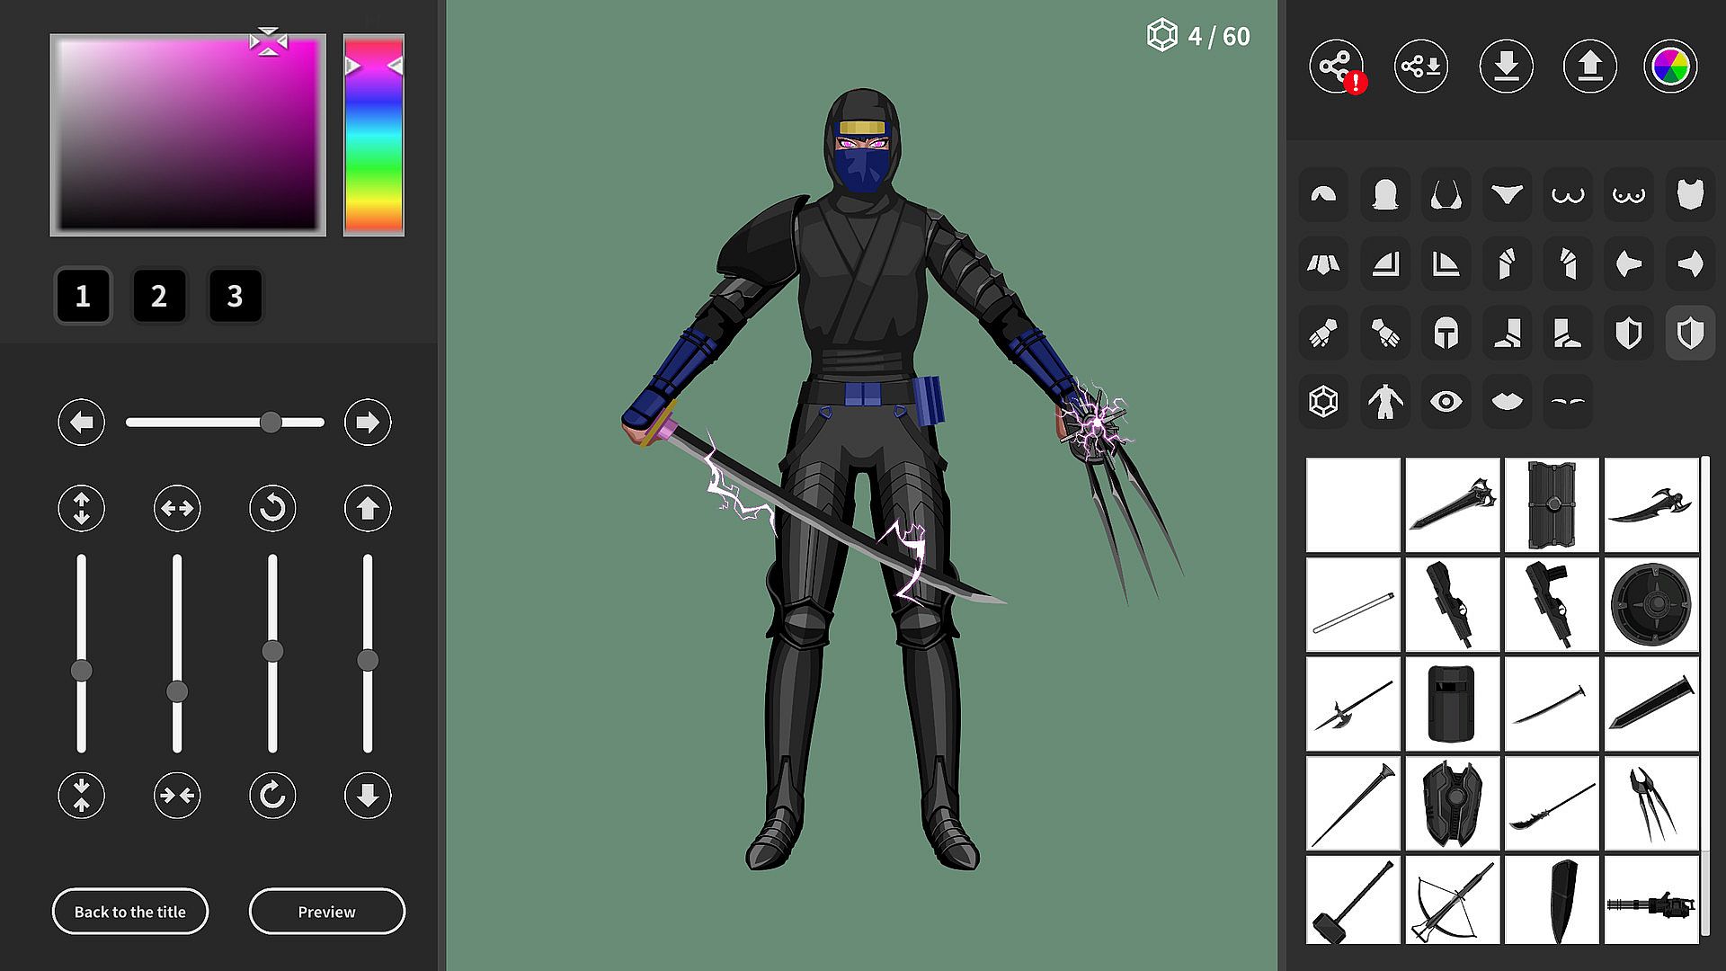Switch to color slot 2
This screenshot has height=971, width=1726.
click(159, 296)
